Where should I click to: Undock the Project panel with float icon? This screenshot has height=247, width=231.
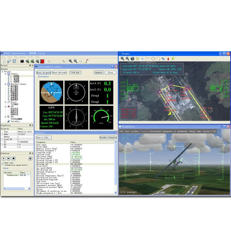pyautogui.click(x=30, y=65)
